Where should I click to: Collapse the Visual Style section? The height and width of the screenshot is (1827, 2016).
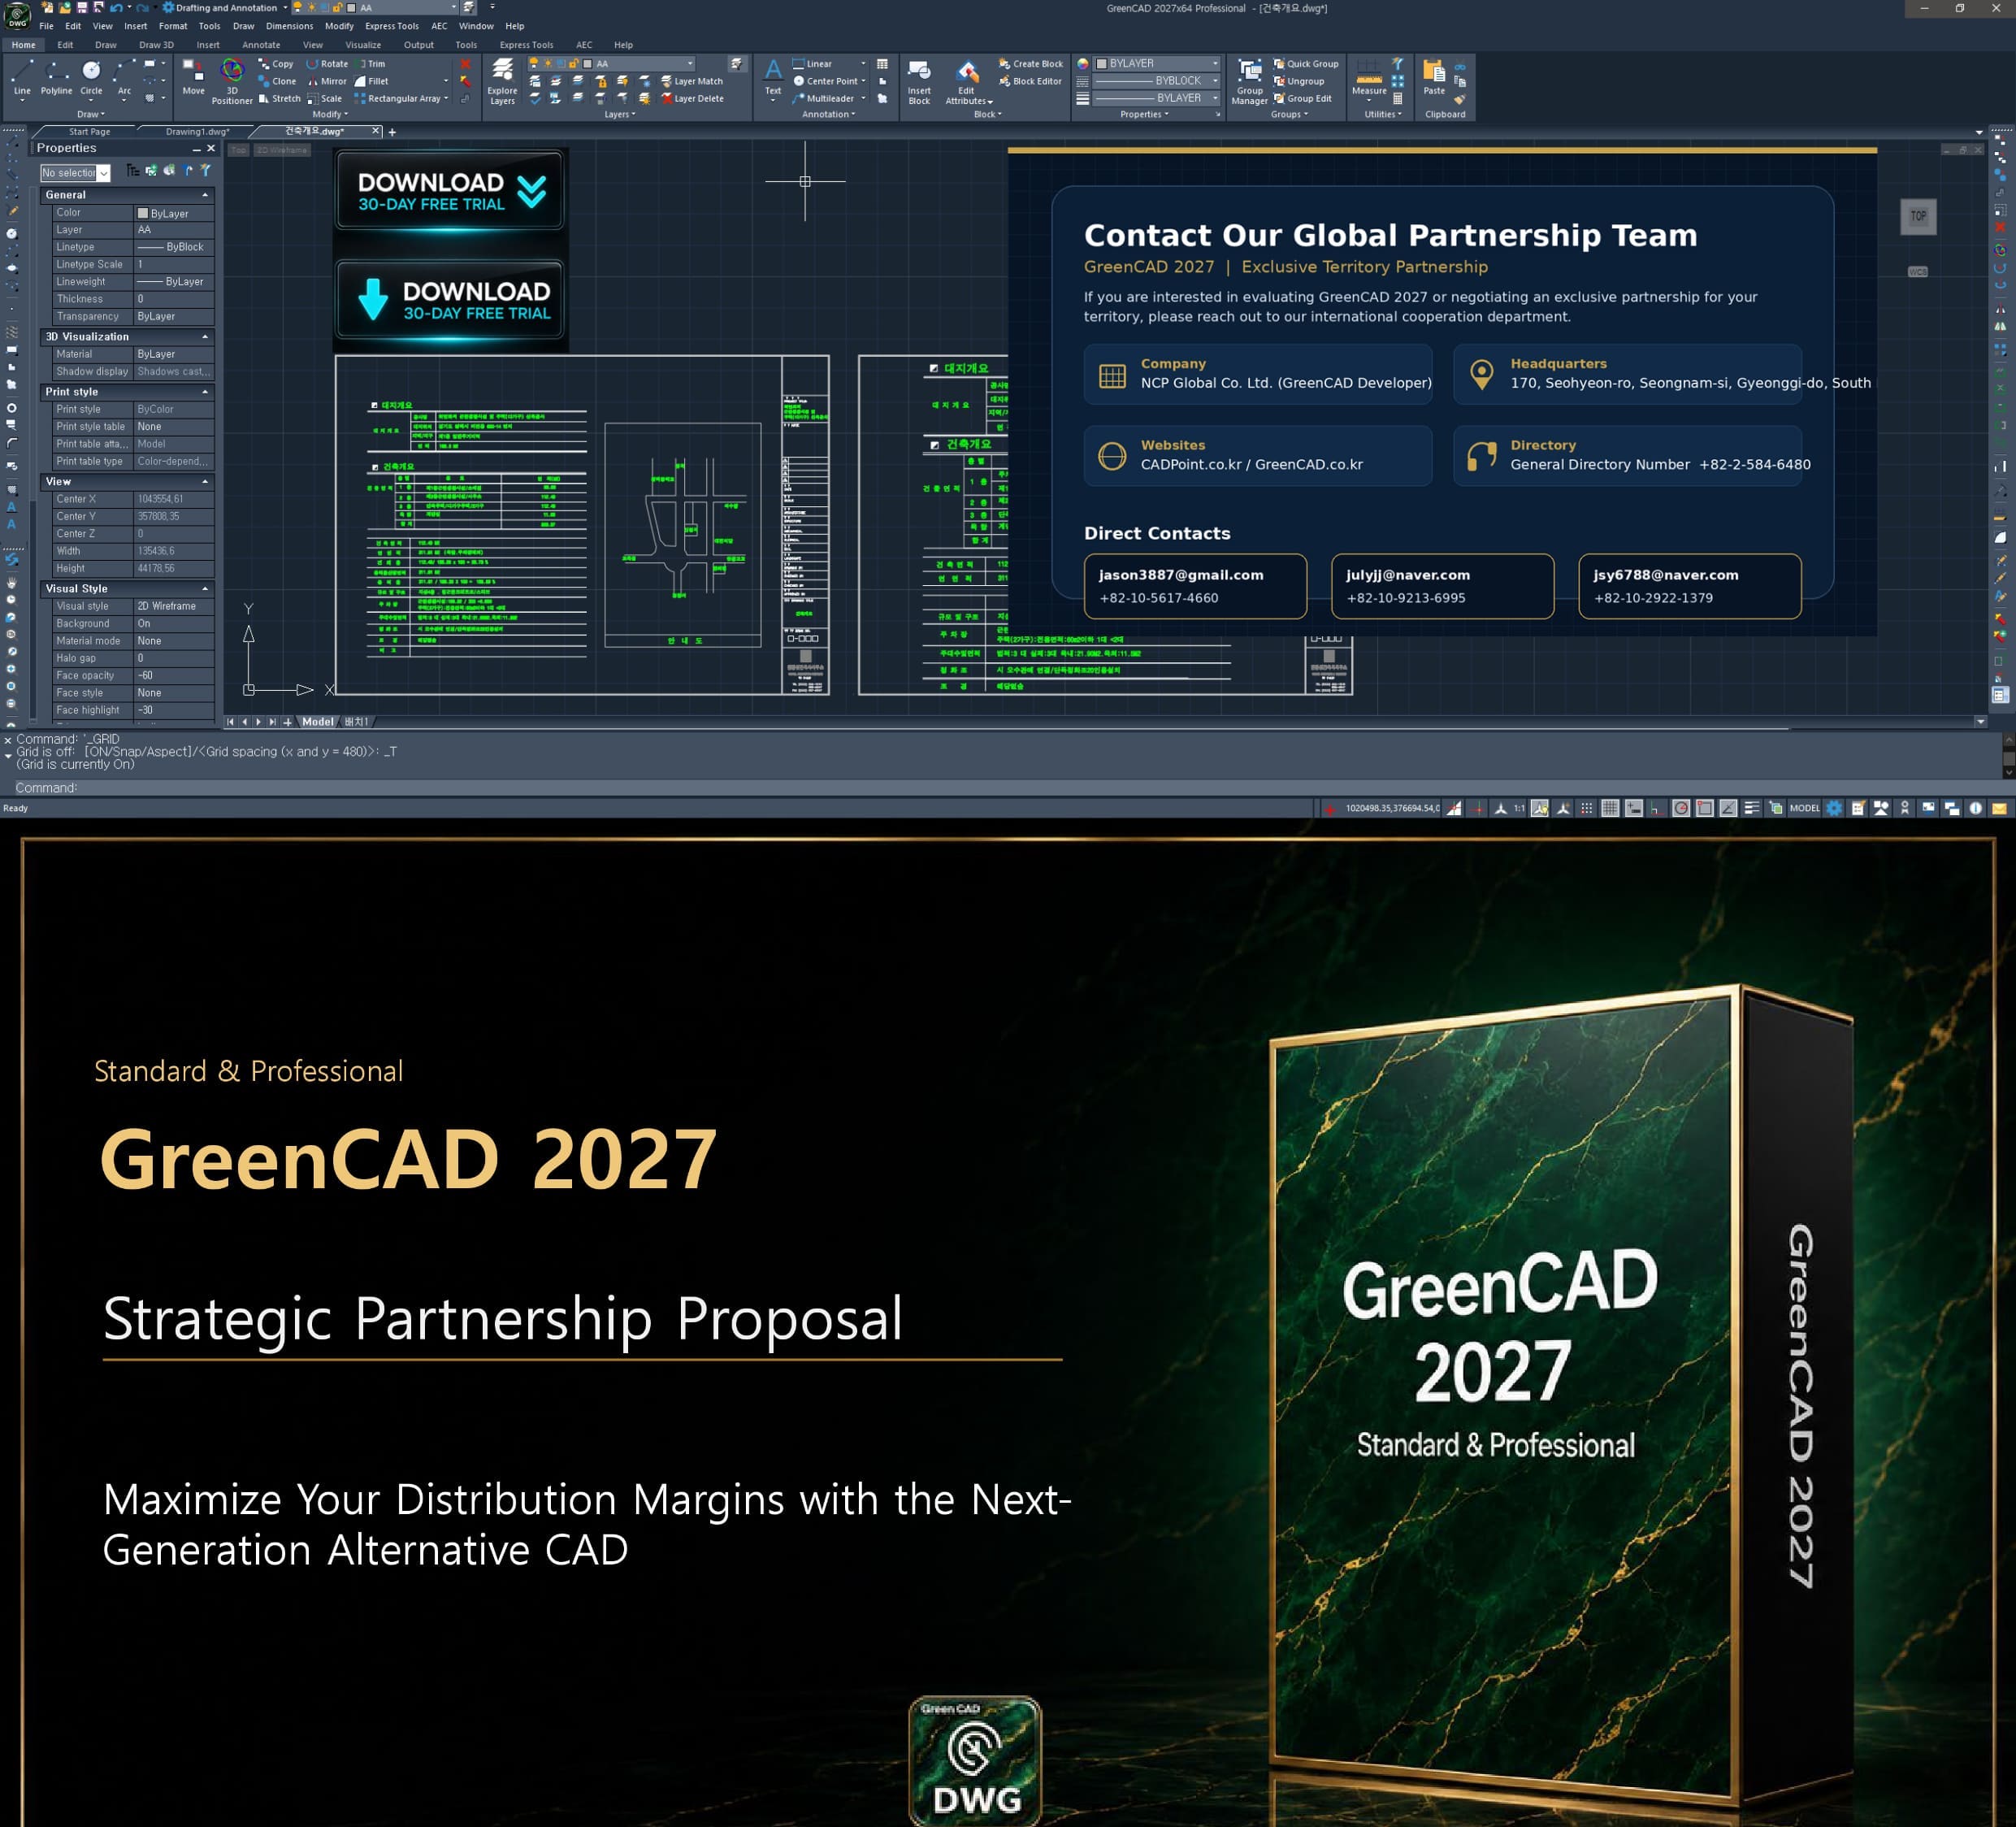click(205, 589)
